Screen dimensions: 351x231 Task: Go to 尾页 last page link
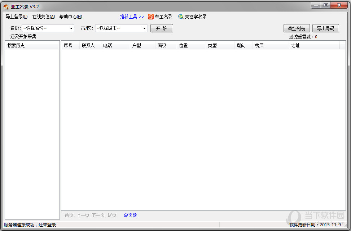pos(112,215)
